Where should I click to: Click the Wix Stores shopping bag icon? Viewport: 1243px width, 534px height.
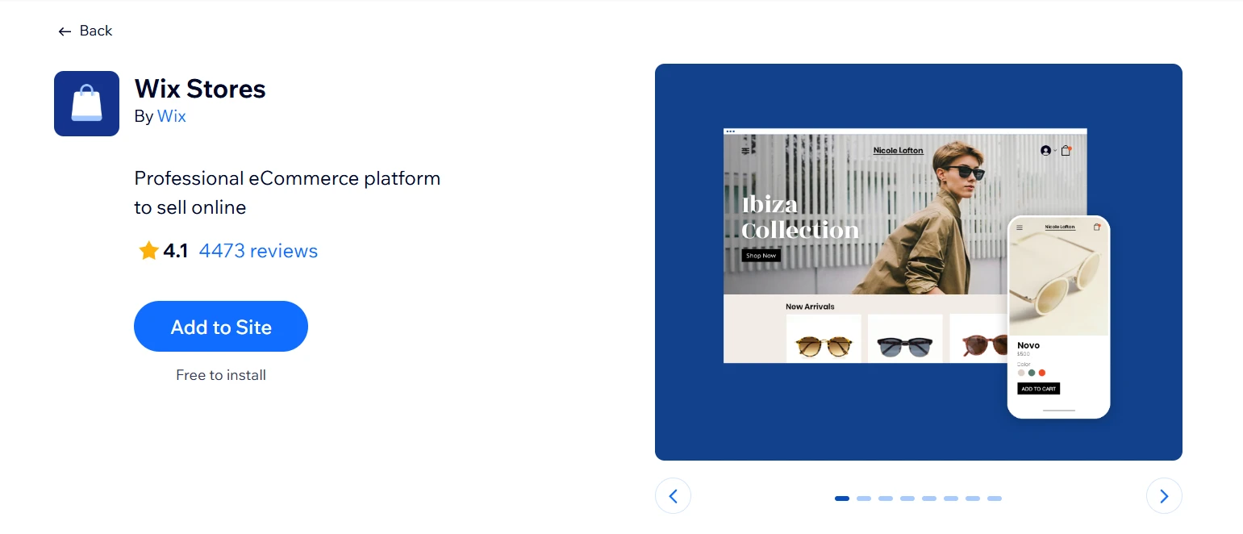tap(86, 103)
